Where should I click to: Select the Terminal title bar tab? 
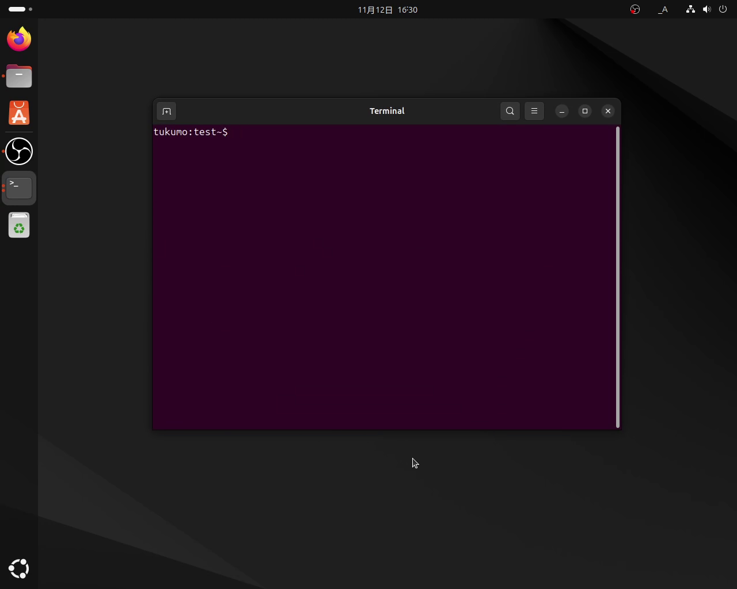pyautogui.click(x=386, y=111)
